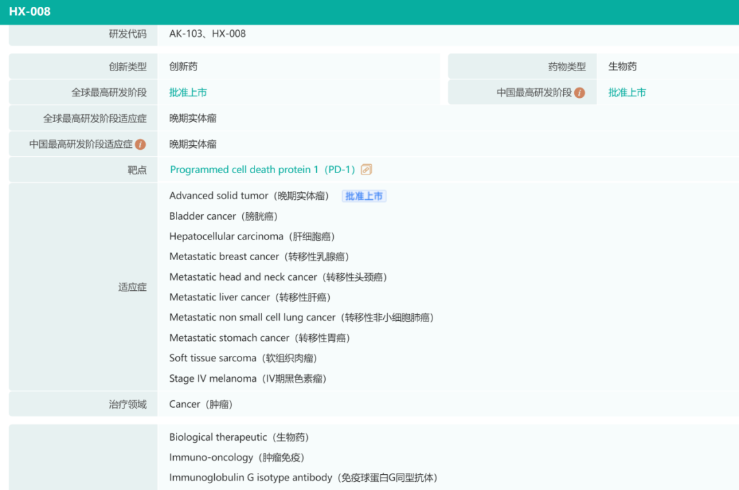Click the Metastatic breast cancer indication

[257, 256]
